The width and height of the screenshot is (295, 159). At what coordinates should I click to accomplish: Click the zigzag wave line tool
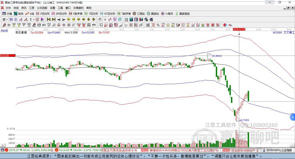126,25
